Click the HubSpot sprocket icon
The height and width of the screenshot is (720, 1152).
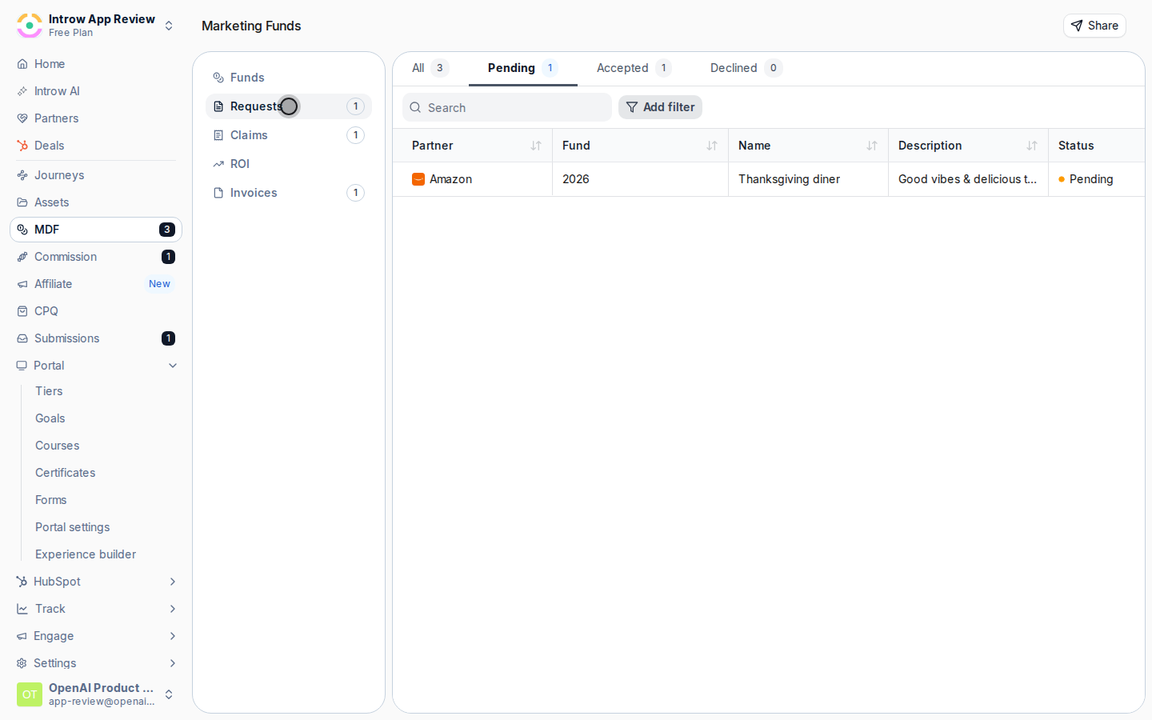[x=22, y=582]
